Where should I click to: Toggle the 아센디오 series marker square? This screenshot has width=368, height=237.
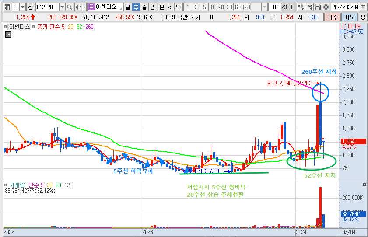point(5,27)
